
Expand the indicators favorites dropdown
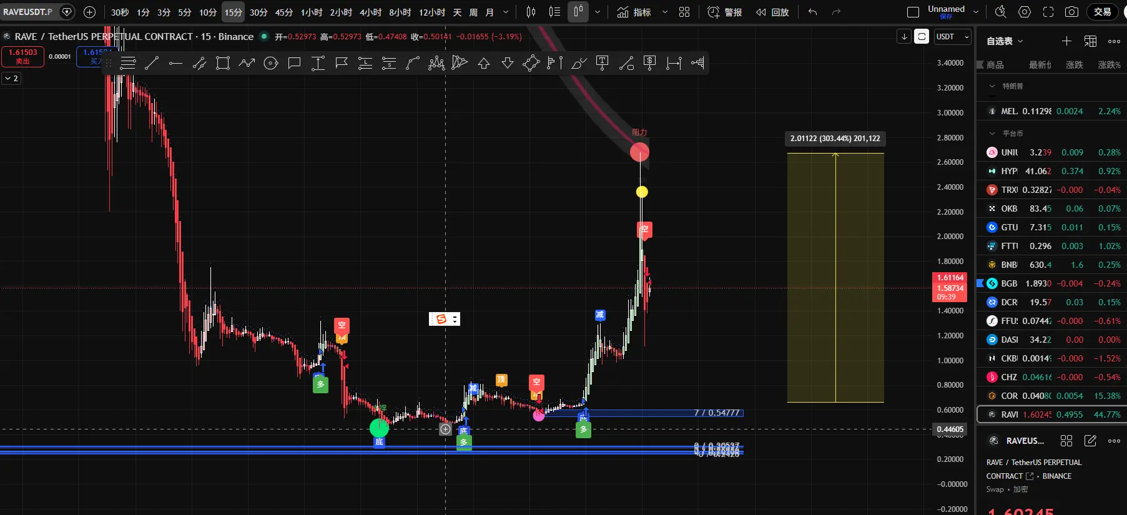coord(664,12)
